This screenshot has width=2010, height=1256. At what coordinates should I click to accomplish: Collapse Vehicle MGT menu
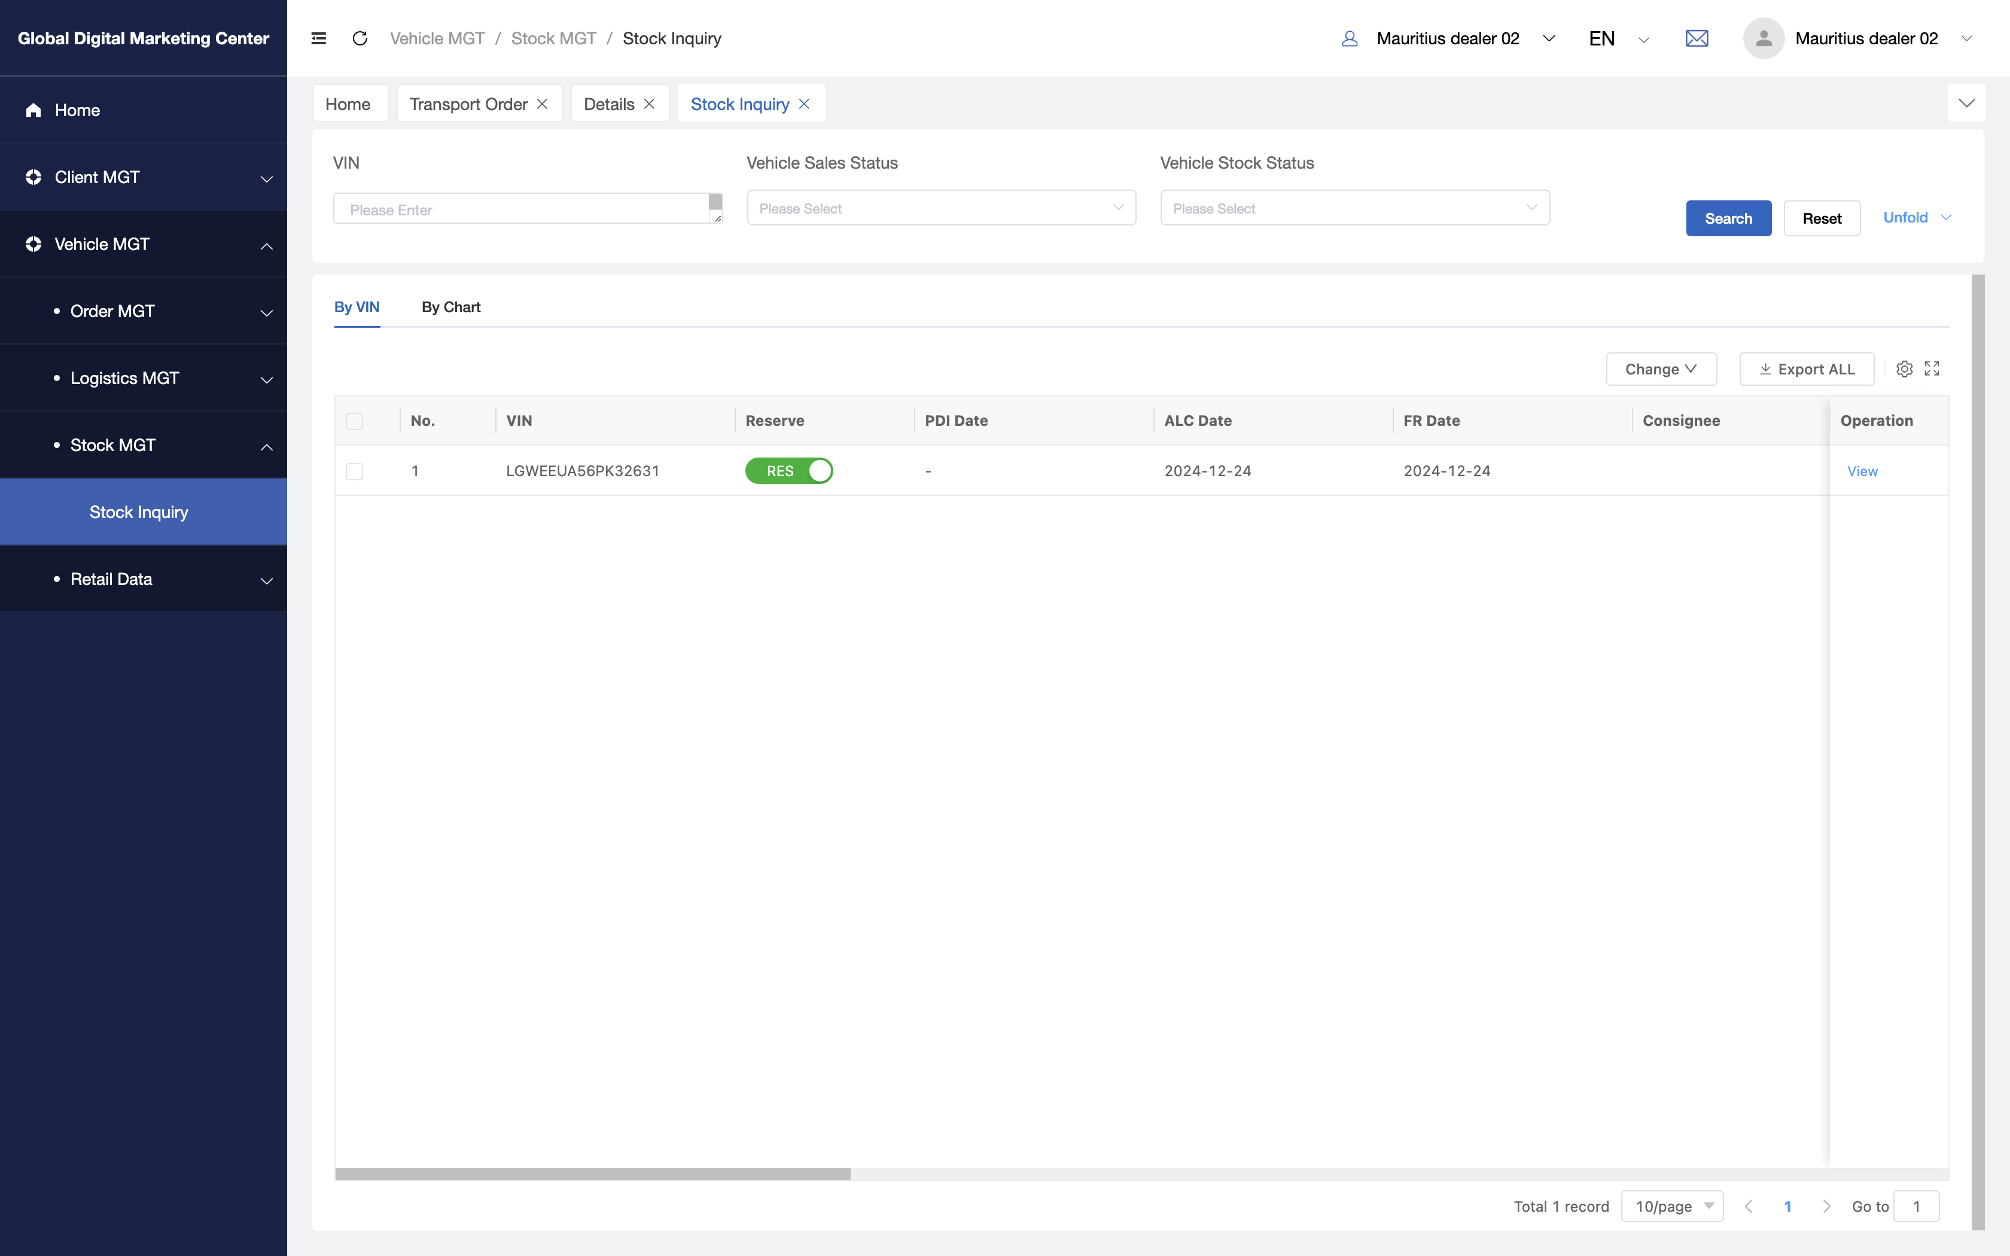point(267,245)
